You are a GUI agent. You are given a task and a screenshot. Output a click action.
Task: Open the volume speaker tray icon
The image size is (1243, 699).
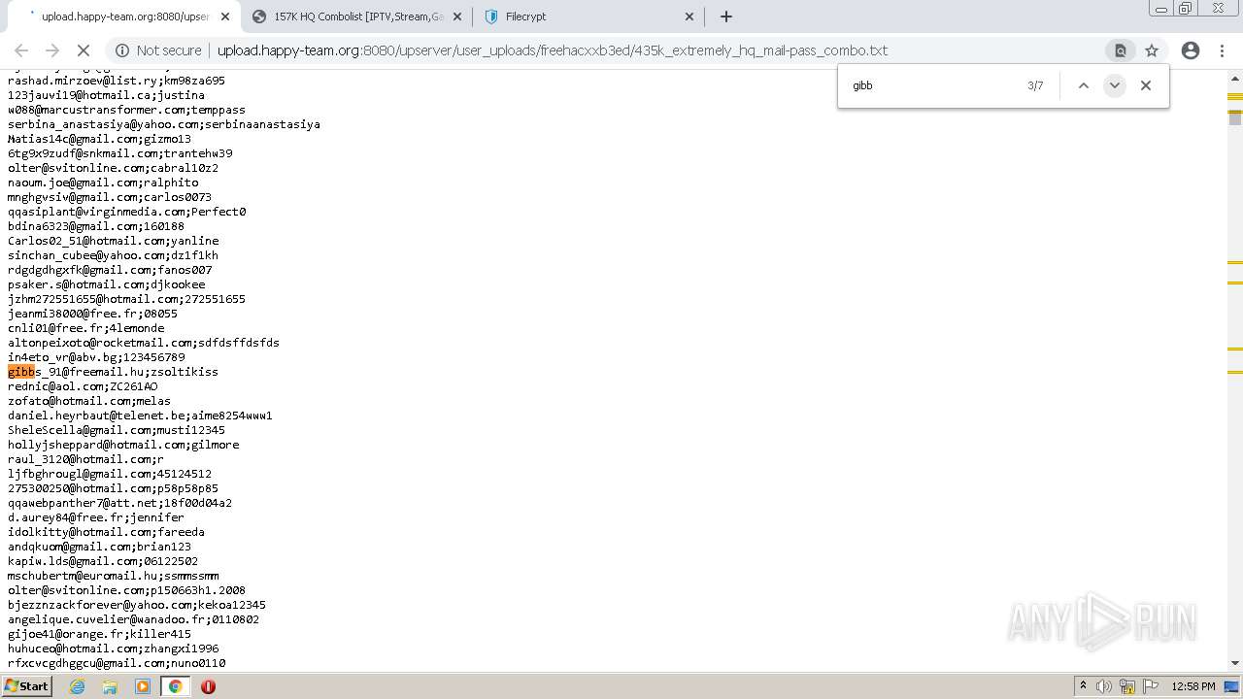click(x=1105, y=686)
